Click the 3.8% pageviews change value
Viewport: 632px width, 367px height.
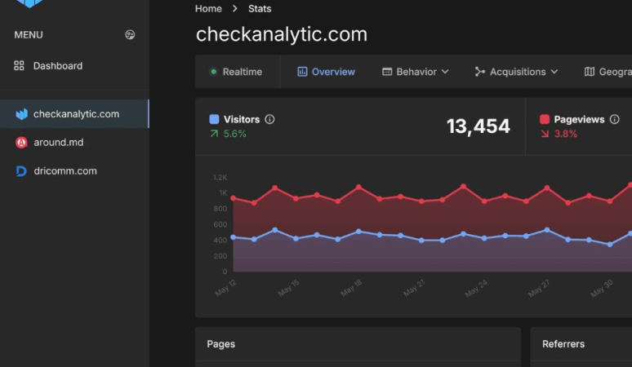coord(566,134)
